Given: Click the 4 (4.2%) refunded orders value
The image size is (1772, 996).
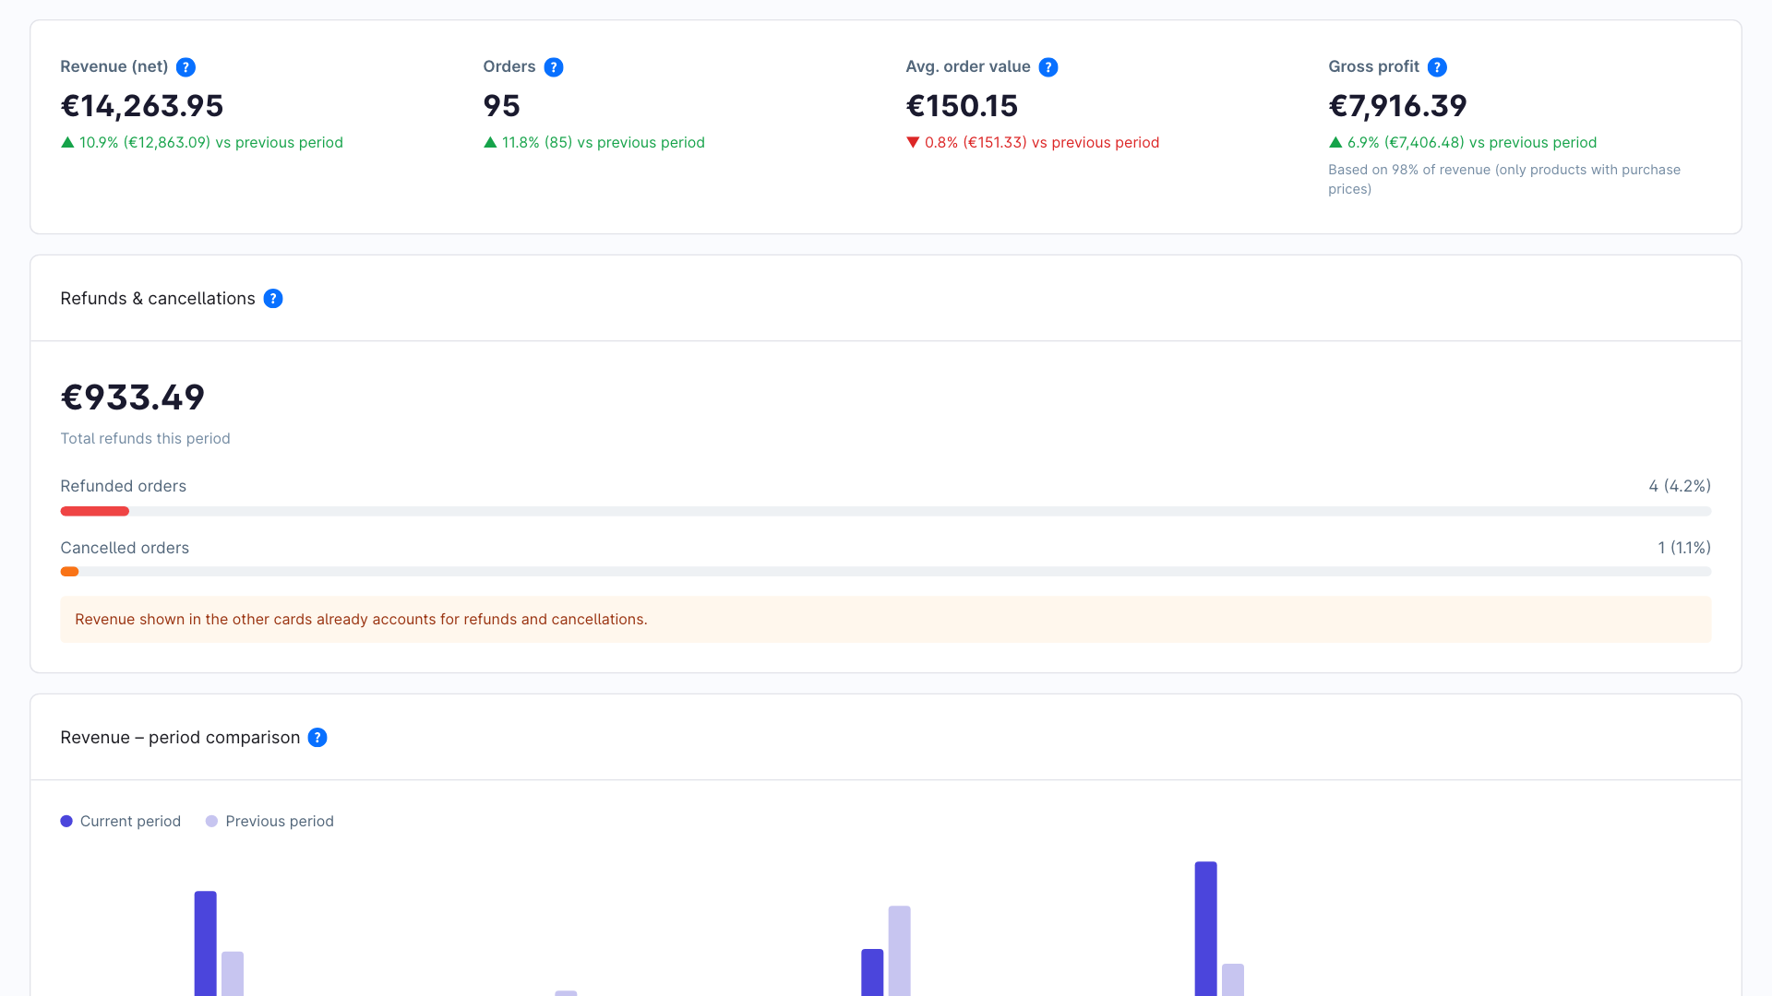Looking at the screenshot, I should pos(1680,486).
